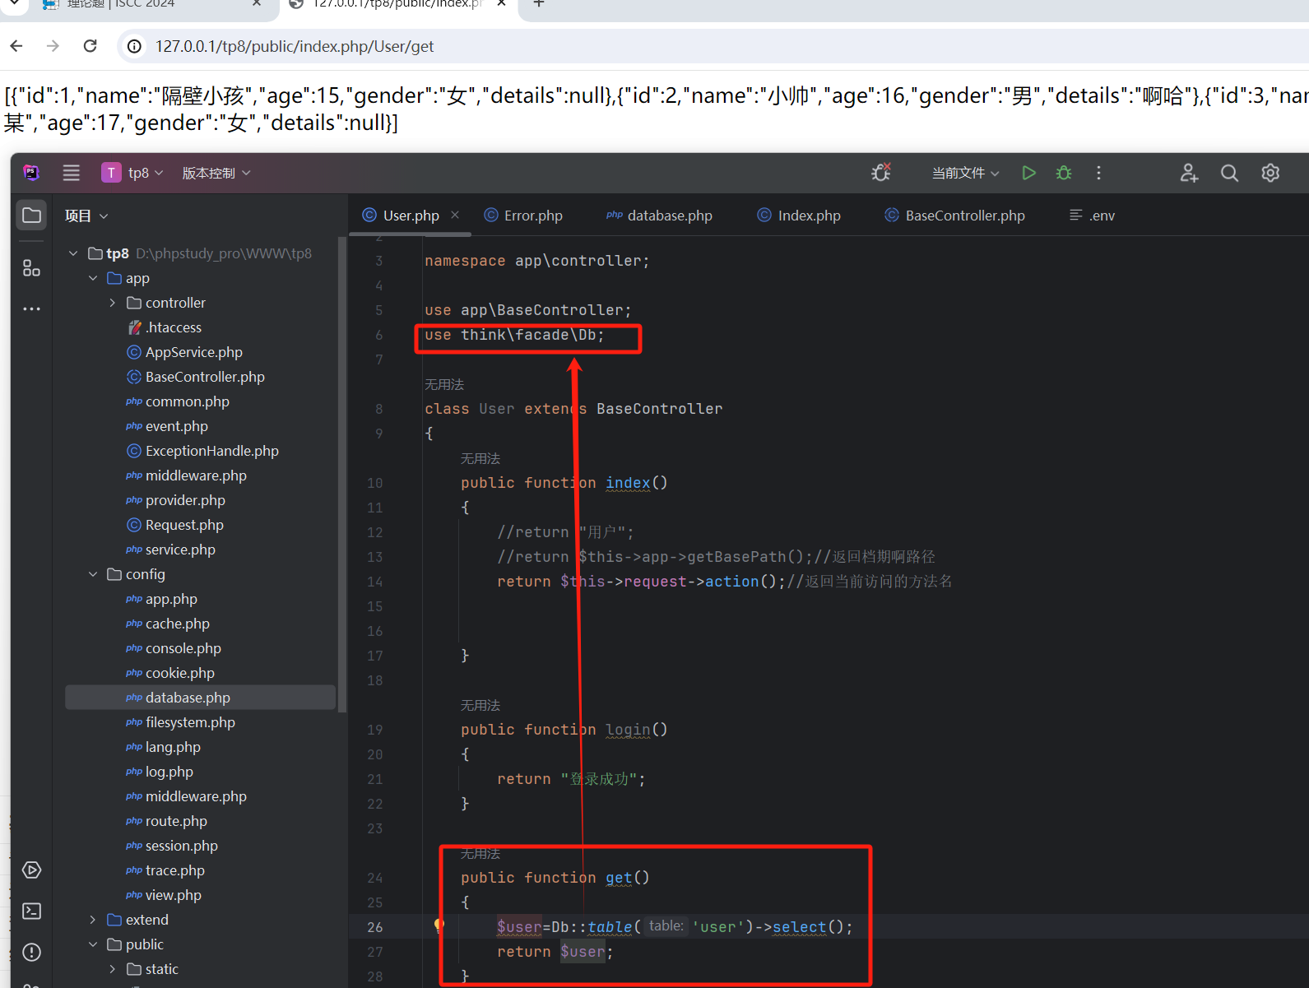This screenshot has width=1309, height=988.
Task: Collapse the tp8 root project folder
Action: (73, 253)
